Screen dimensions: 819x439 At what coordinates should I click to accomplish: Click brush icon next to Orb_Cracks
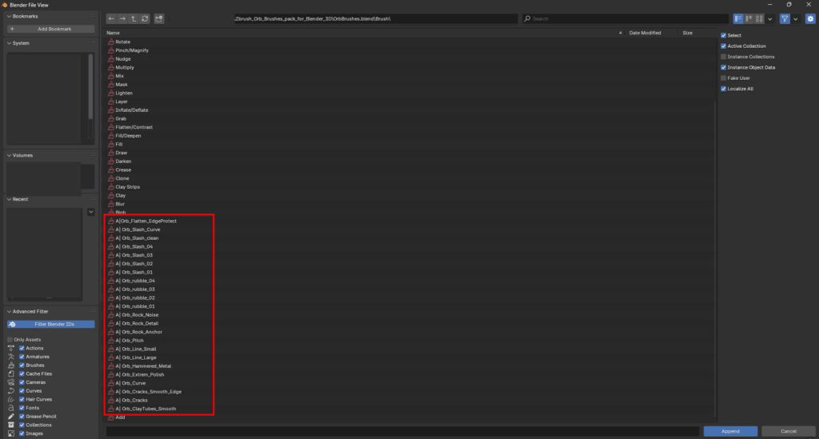pos(110,400)
